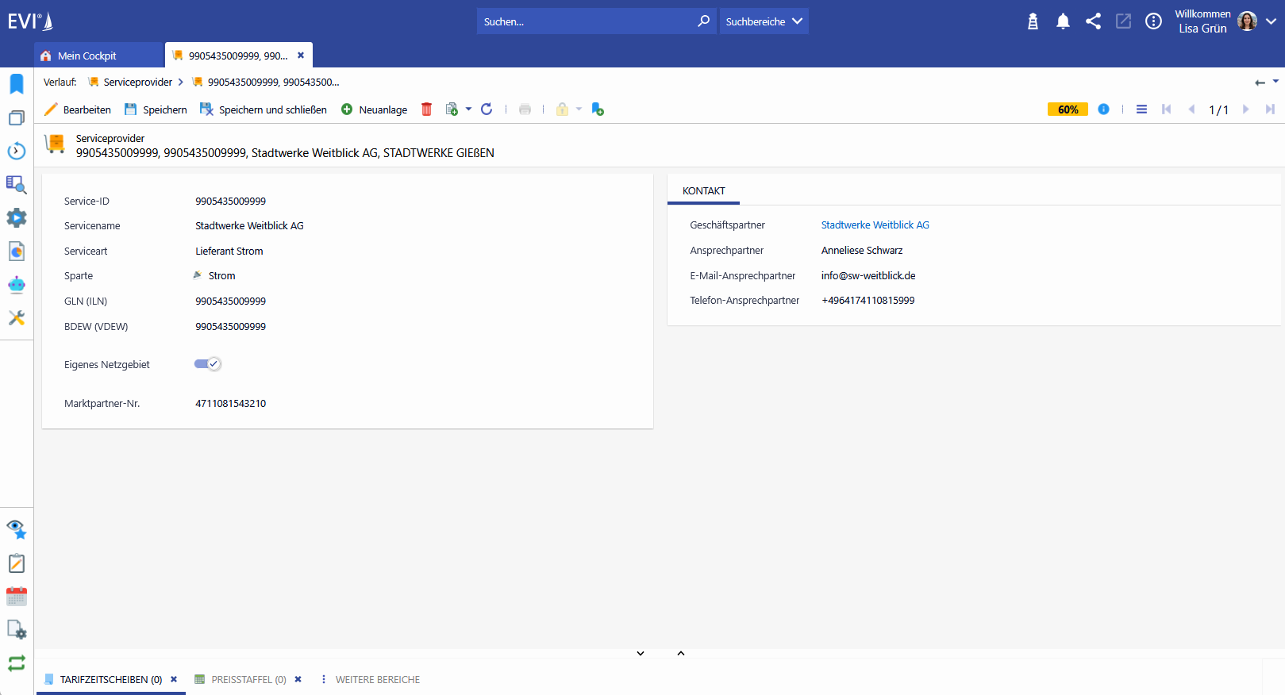Close the Preisstaffel tab section
This screenshot has height=695, width=1285.
[298, 679]
